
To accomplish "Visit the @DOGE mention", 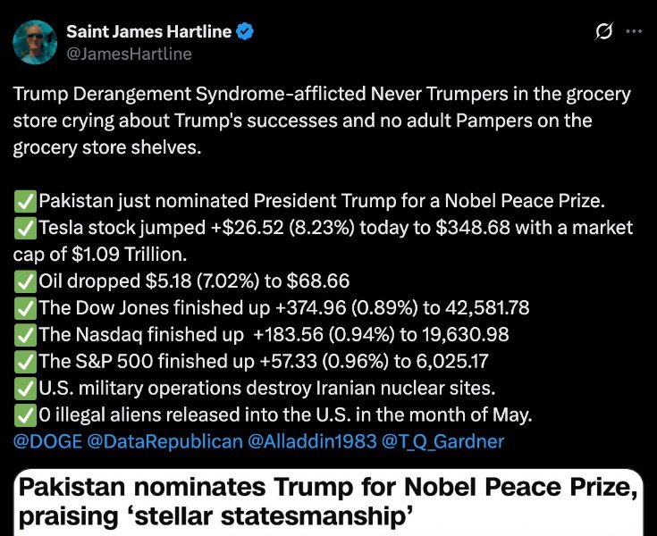I will (x=47, y=441).
